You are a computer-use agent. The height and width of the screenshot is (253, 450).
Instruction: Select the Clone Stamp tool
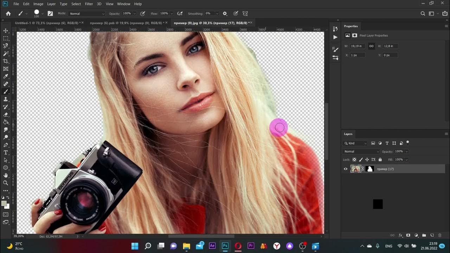6,99
